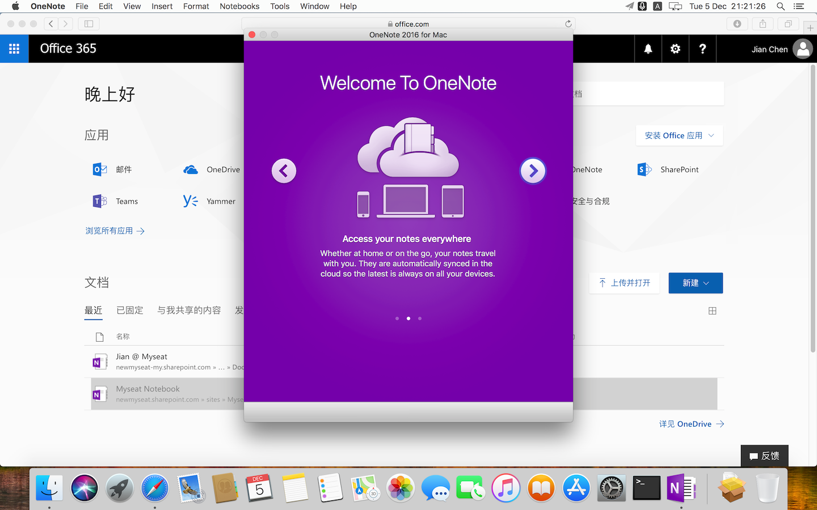Open the Yammer app tile
The width and height of the screenshot is (817, 510).
pyautogui.click(x=209, y=201)
